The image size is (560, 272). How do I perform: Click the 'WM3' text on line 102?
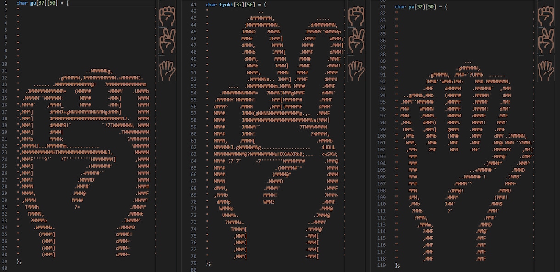[x=454, y=150]
